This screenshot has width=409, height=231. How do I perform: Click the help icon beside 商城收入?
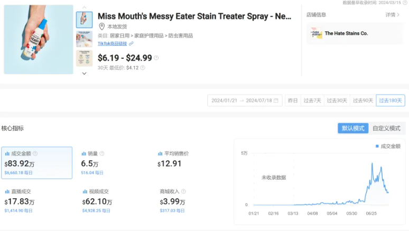(x=183, y=191)
